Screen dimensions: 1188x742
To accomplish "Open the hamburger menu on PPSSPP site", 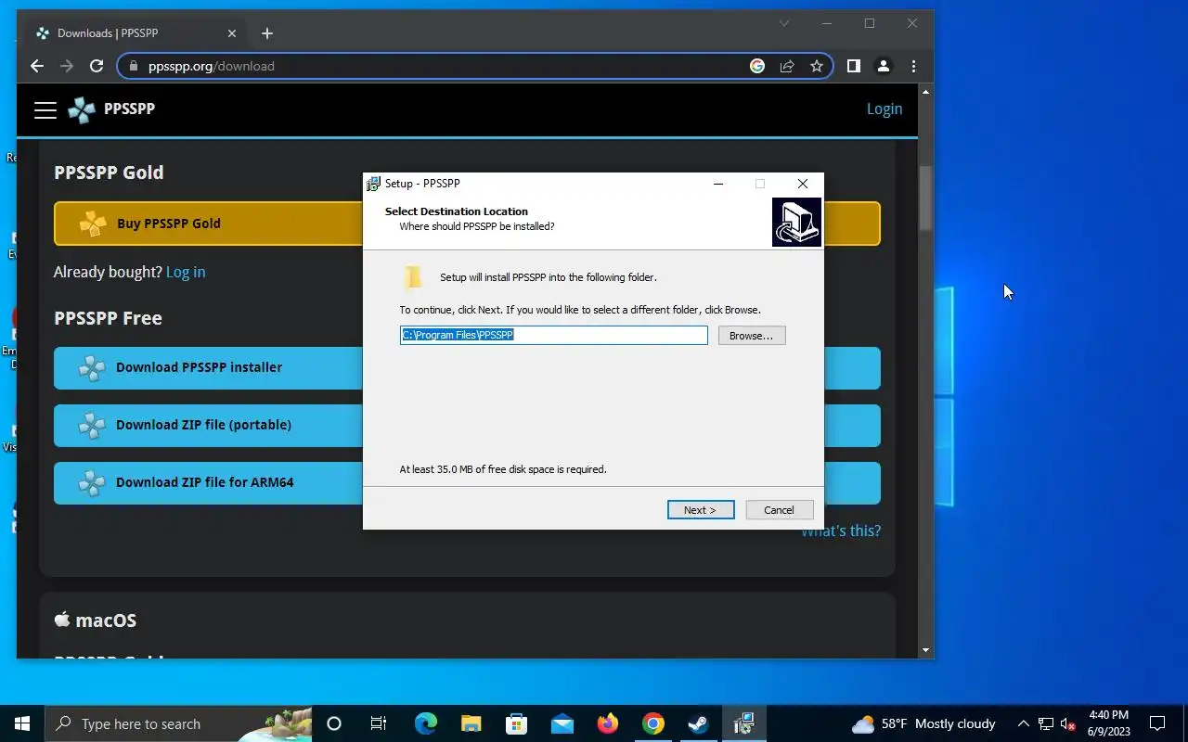I will click(45, 109).
